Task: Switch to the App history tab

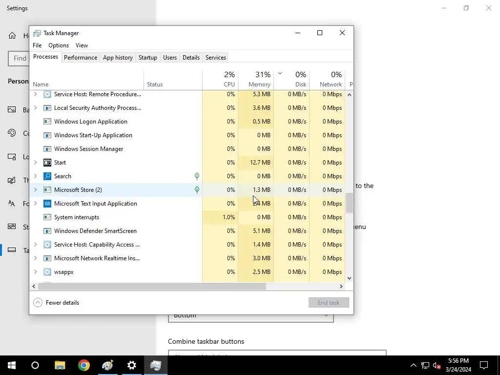Action: (x=118, y=58)
